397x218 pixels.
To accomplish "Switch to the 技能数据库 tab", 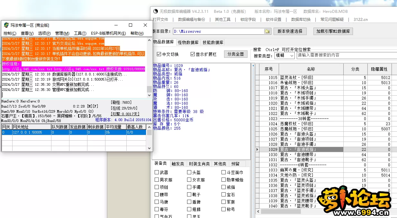I will click(213, 42).
